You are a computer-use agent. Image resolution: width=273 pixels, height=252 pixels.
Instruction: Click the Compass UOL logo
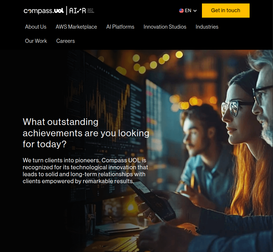tap(44, 11)
